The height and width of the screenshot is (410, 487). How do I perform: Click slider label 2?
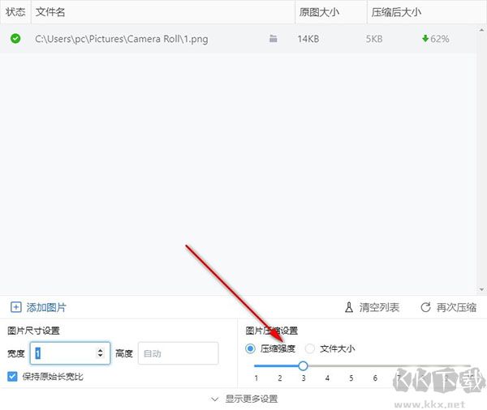point(279,378)
